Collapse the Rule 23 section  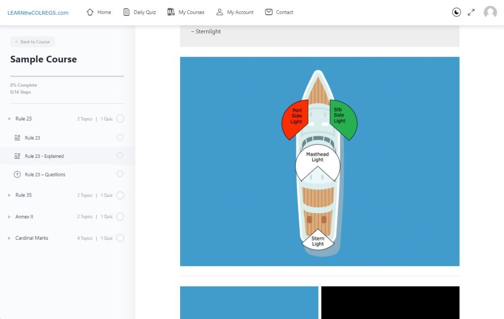point(9,119)
